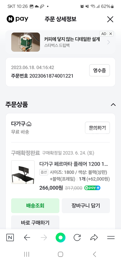The height and width of the screenshot is (262, 121).
Task: Tap the Naver N home icon
Action: (10, 237)
